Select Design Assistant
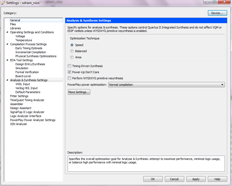The image size is (232, 186). click(x=21, y=108)
